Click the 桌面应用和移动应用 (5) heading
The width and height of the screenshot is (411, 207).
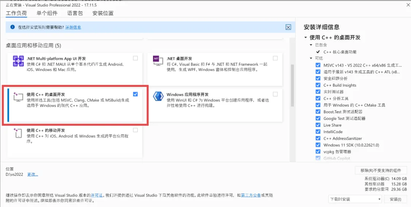[x=33, y=46]
